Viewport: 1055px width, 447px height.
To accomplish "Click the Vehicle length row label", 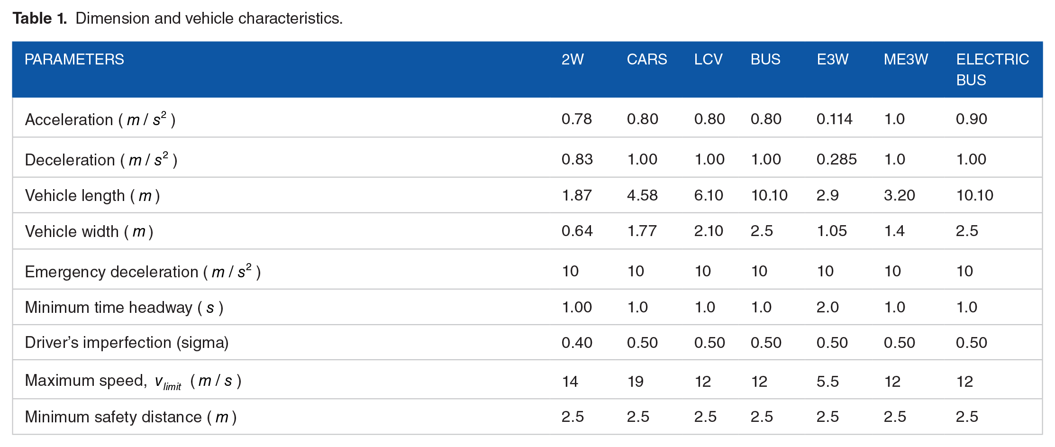I will pyautogui.click(x=92, y=195).
